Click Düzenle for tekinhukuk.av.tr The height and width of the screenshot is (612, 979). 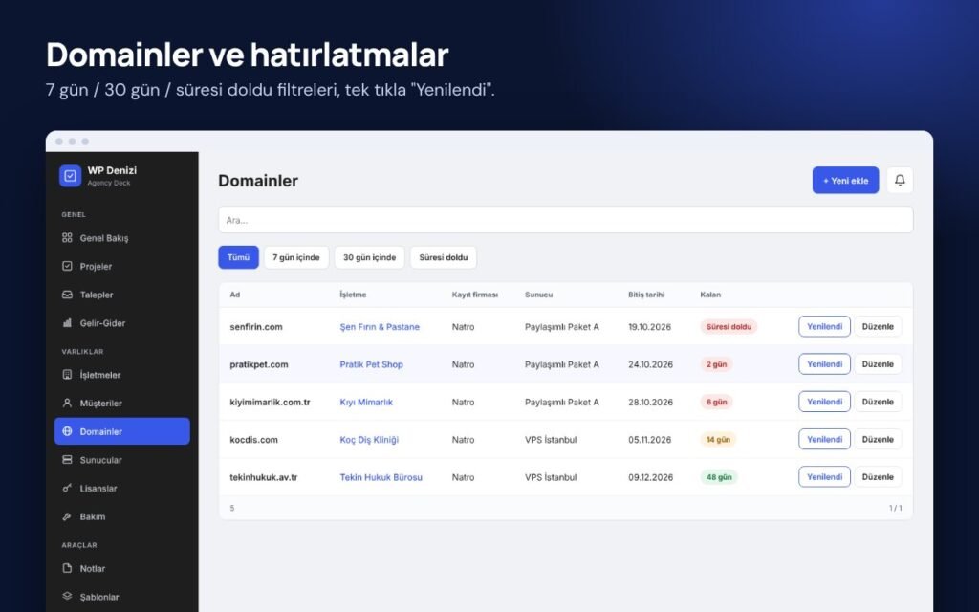click(x=878, y=476)
